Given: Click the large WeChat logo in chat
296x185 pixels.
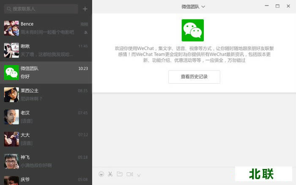Looking at the screenshot, I should pyautogui.click(x=192, y=30).
